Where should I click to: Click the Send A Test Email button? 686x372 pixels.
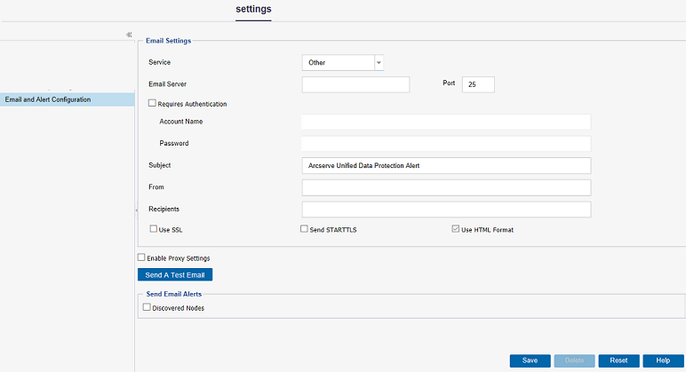(x=175, y=275)
